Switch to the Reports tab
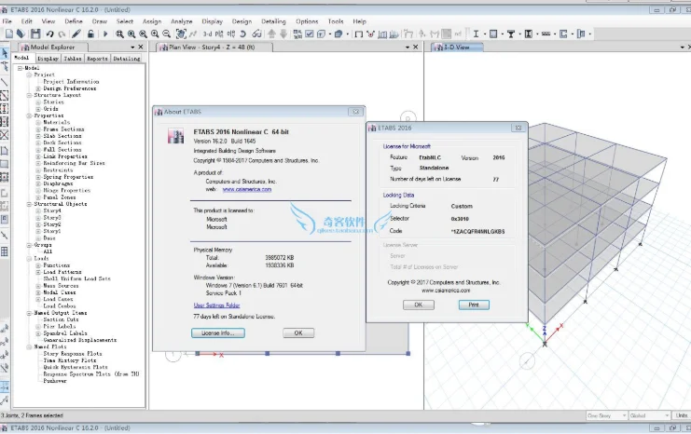 (97, 58)
